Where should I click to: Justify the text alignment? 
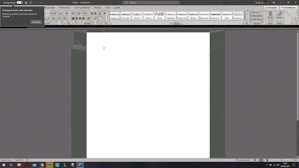point(83,19)
